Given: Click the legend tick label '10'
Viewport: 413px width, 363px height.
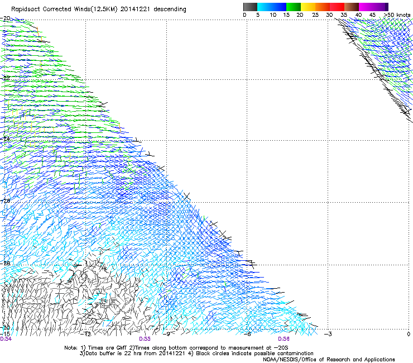Looking at the screenshot, I should click(273, 15).
